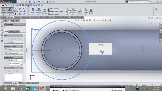Image resolution: width=162 pixels, height=91 pixels.
Task: Open Internet Explorer from the taskbar
Action: (6, 89)
